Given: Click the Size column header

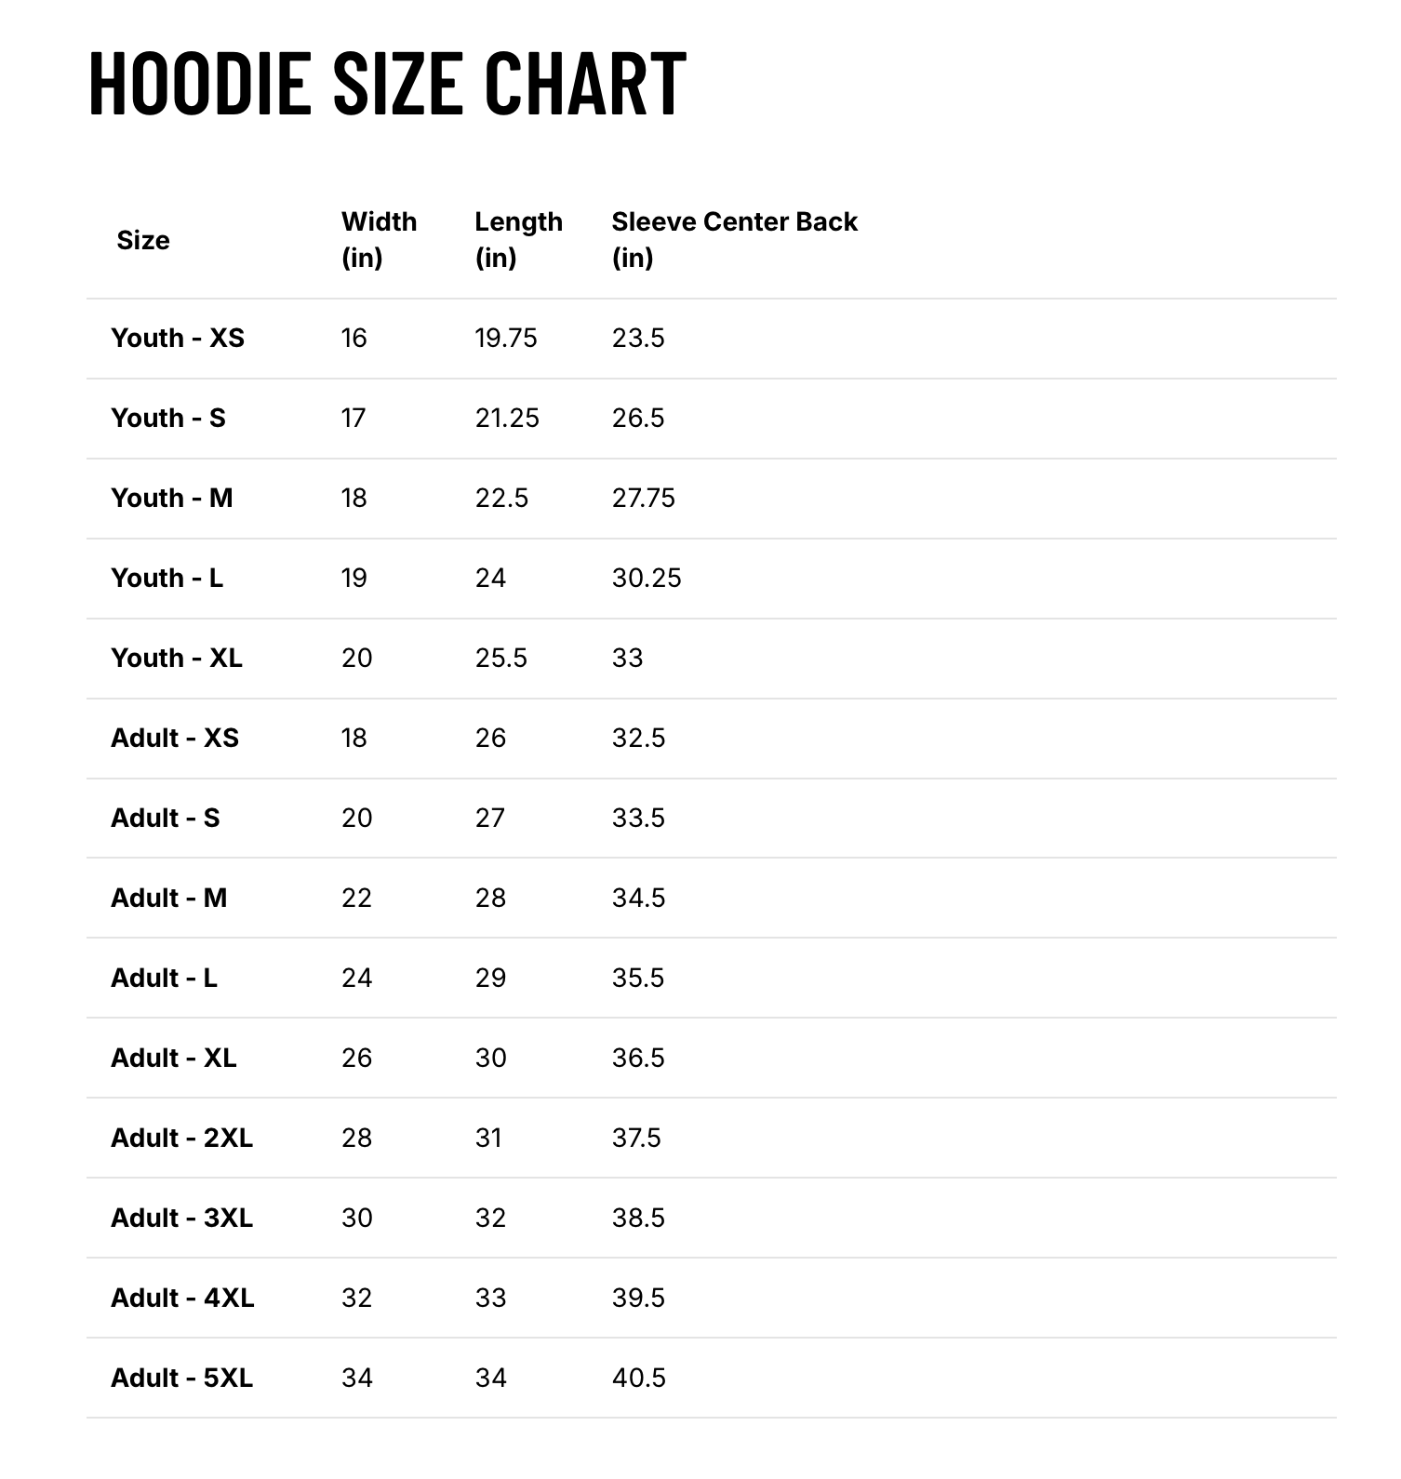Looking at the screenshot, I should (143, 240).
